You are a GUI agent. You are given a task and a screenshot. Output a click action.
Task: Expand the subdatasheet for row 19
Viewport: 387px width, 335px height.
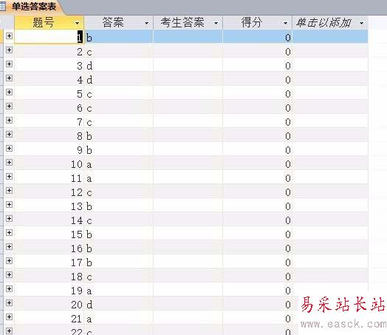point(9,289)
